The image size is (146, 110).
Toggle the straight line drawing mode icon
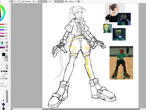coord(82,1)
